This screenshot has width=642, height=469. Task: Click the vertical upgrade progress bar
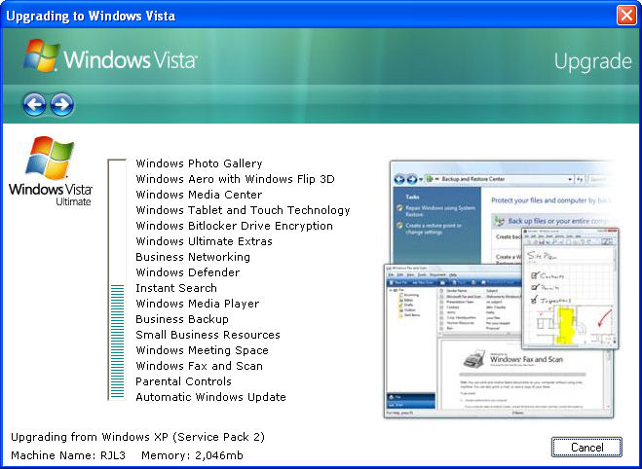pyautogui.click(x=117, y=279)
